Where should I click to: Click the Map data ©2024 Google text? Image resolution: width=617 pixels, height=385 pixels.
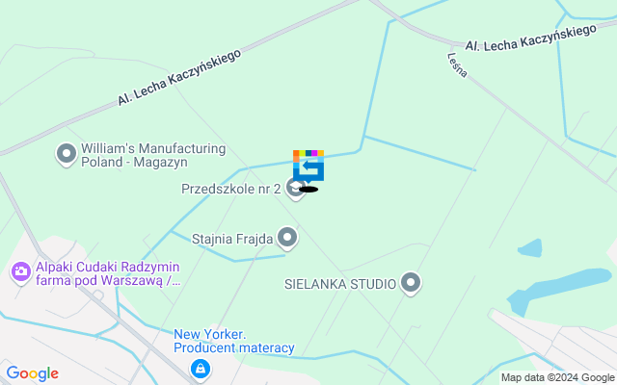(558, 378)
